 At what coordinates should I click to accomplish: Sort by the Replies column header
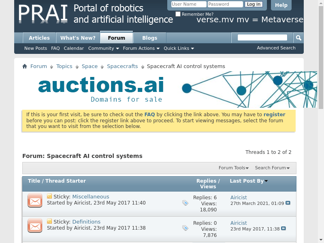[x=207, y=181]
